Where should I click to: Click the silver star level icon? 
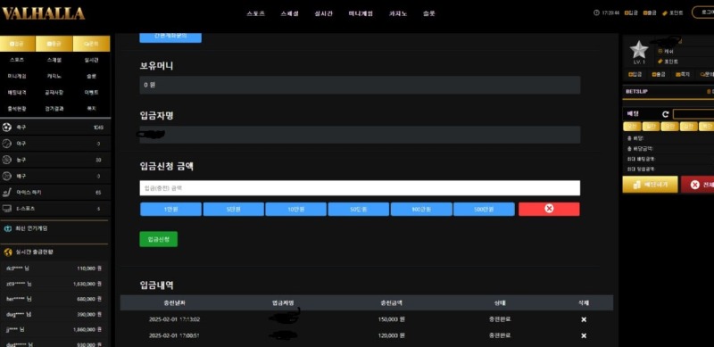[x=639, y=50]
